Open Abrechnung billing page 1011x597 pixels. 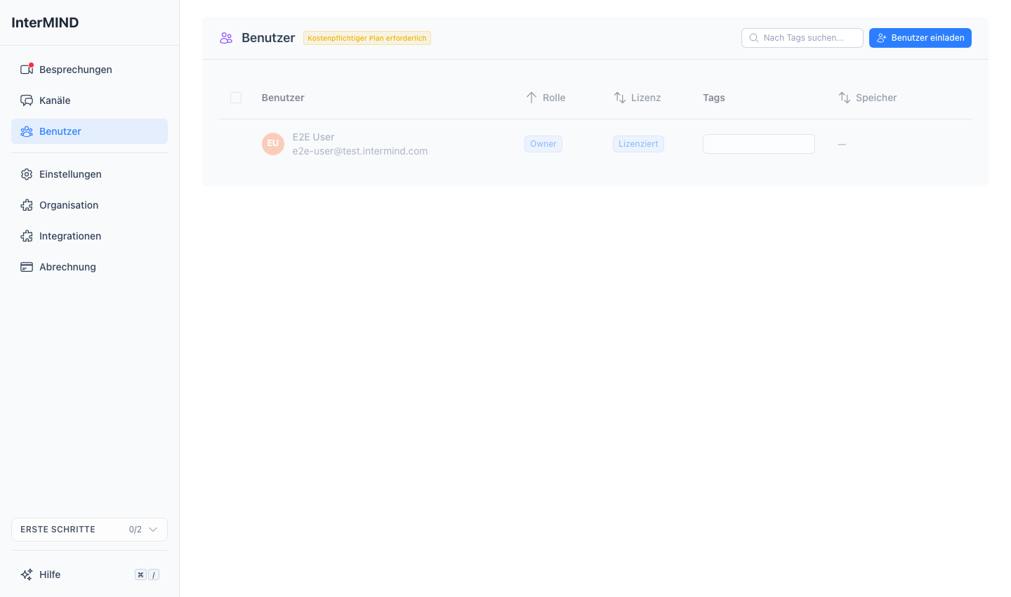89,267
